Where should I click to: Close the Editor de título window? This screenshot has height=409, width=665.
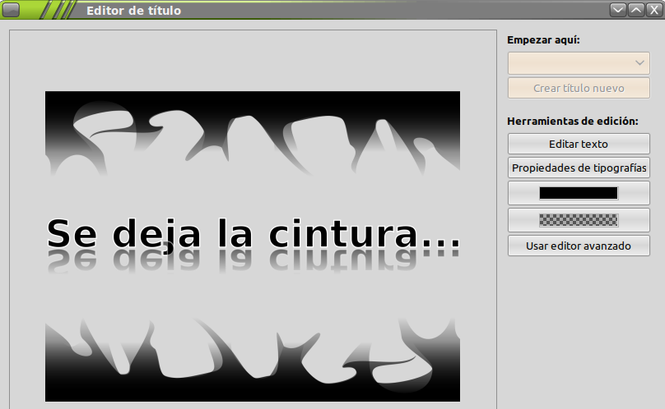pos(654,10)
